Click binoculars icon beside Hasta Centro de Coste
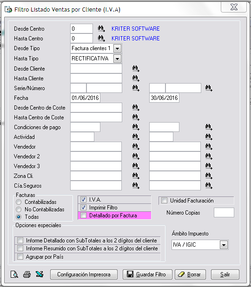251x287 pixels. tap(136, 117)
